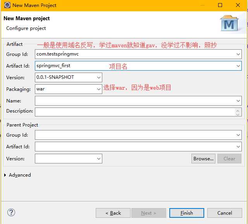
Task: Click the Configure project subtitle text
Action: (x=26, y=28)
